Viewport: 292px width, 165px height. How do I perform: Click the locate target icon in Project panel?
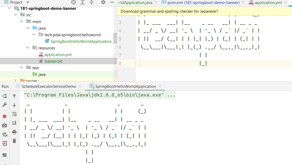click(74, 2)
